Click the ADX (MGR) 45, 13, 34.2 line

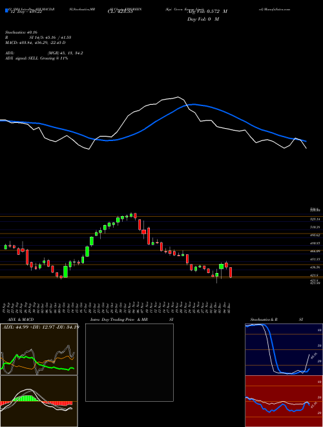point(44,53)
